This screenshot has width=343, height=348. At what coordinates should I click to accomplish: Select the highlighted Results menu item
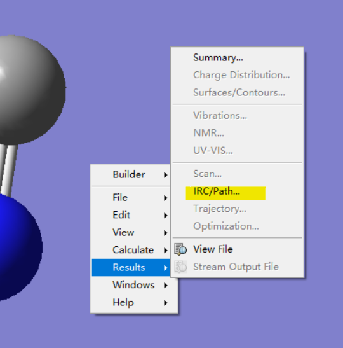131,267
